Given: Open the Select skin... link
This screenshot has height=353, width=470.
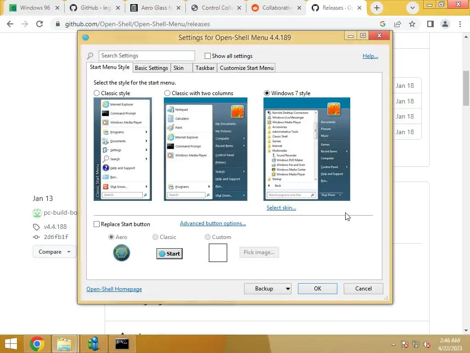Looking at the screenshot, I should 281,208.
